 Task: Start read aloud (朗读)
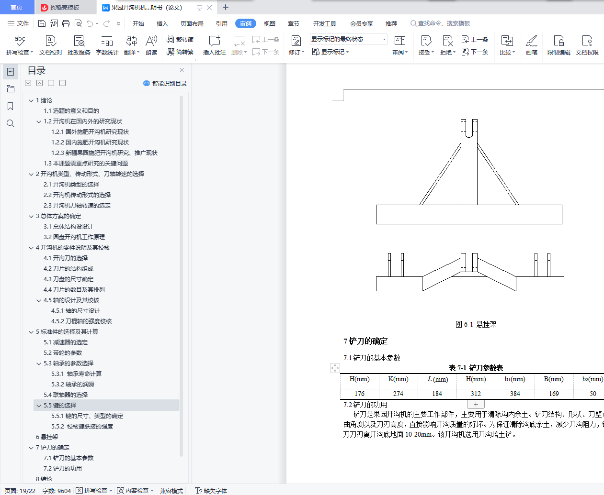click(x=151, y=45)
